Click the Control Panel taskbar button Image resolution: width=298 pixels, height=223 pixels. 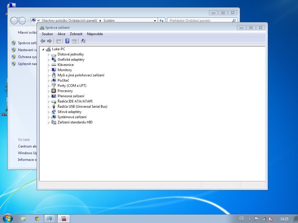click(49, 219)
